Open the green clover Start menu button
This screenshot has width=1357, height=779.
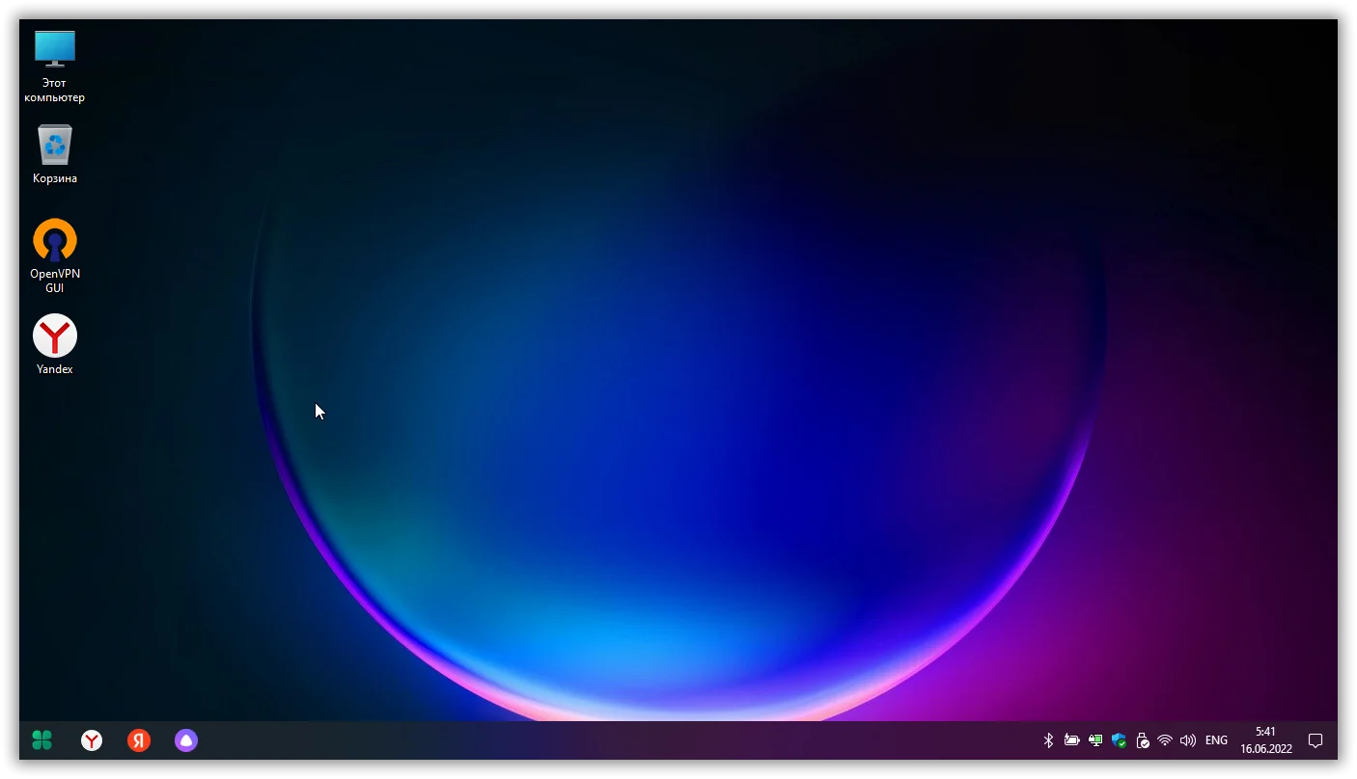[x=42, y=740]
